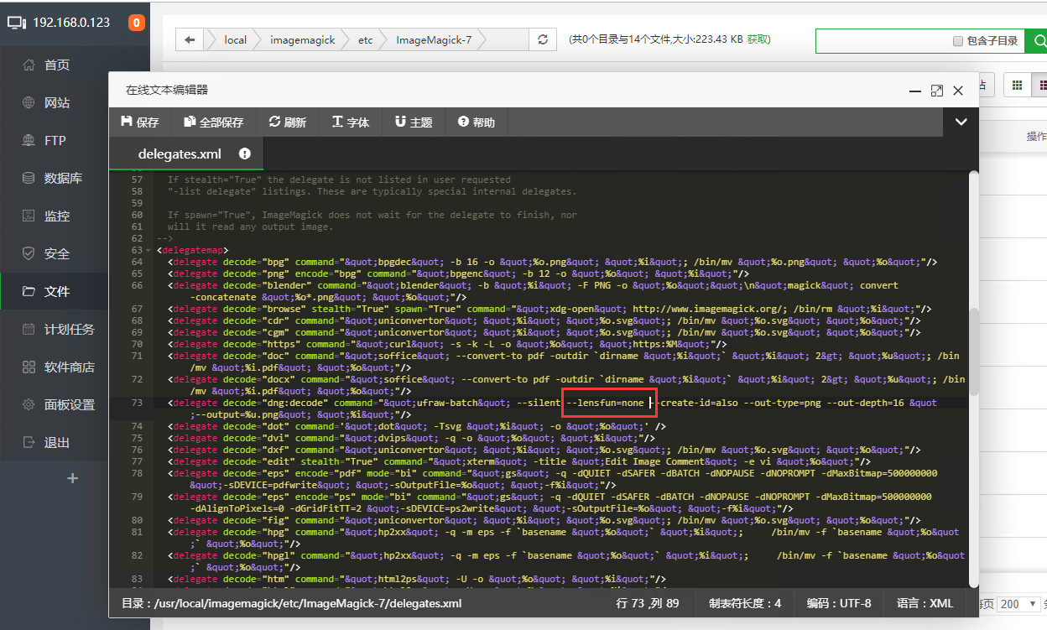Open the 每页 200 per-page dropdown
Screen dimensions: 1047x630
coord(1020,604)
